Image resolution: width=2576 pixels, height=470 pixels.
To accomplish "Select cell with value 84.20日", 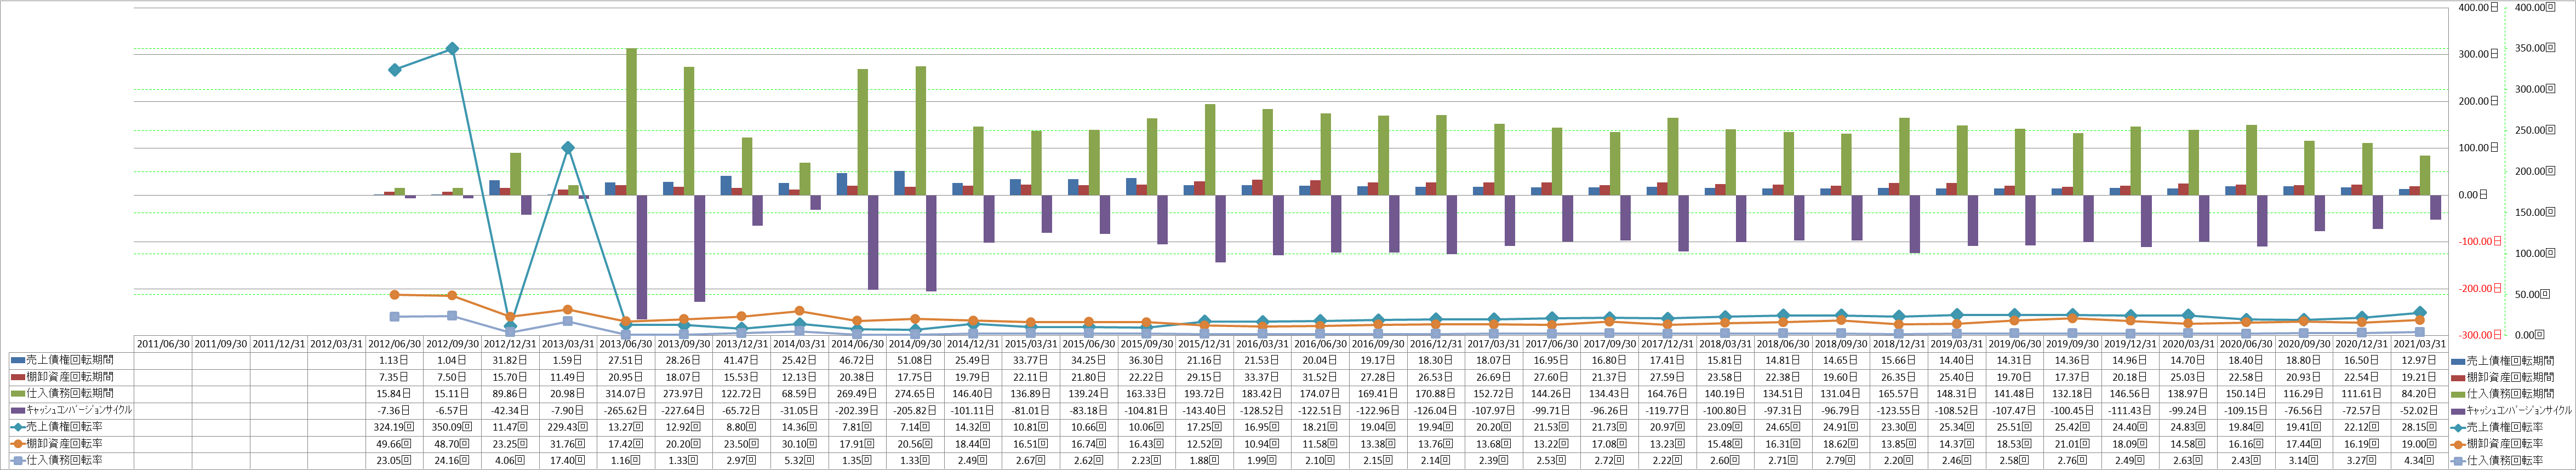I will tap(2420, 394).
